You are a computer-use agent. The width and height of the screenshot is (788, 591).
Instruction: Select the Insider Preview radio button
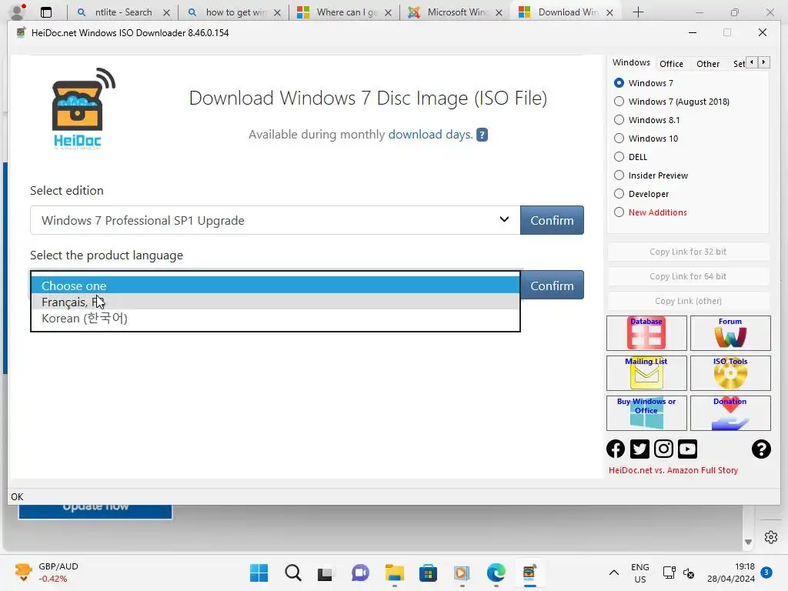[619, 175]
